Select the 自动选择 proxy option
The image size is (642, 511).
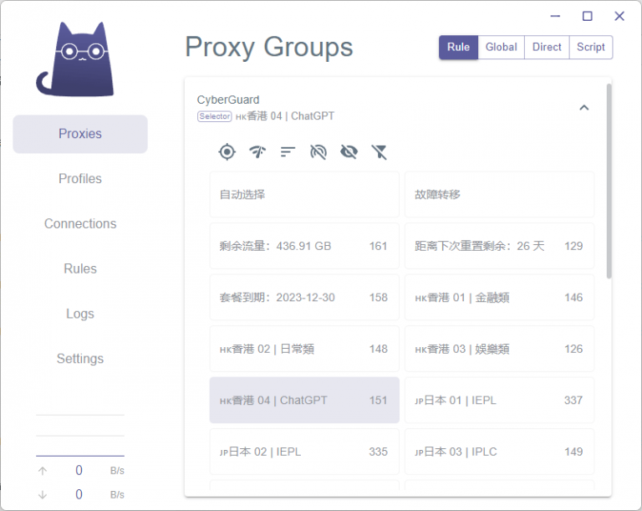point(304,195)
